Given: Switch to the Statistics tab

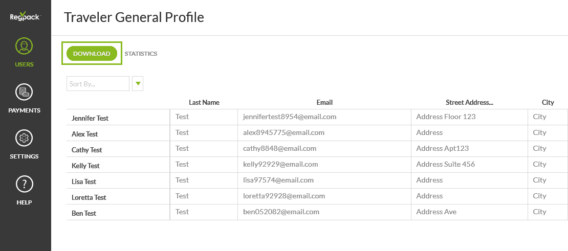Looking at the screenshot, I should pos(141,54).
